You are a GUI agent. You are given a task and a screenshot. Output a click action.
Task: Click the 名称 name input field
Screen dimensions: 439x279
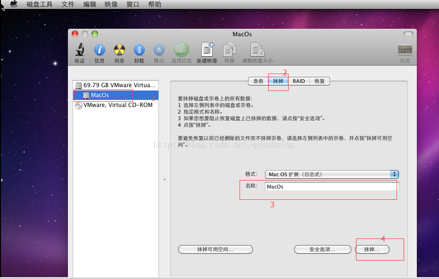pyautogui.click(x=332, y=186)
